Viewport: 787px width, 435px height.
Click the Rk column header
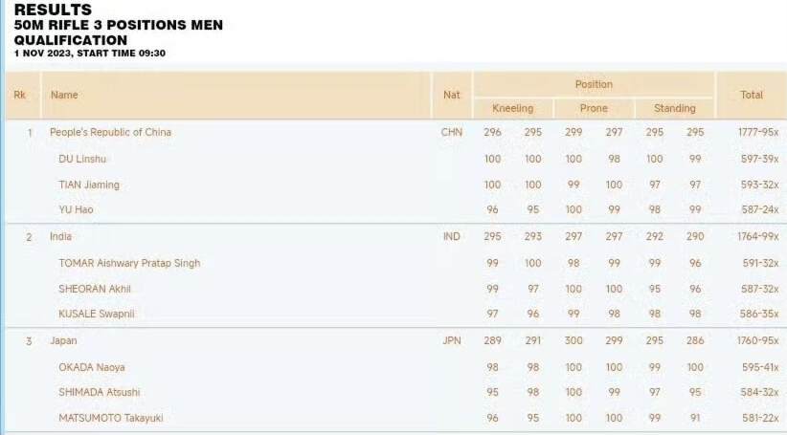tap(19, 95)
